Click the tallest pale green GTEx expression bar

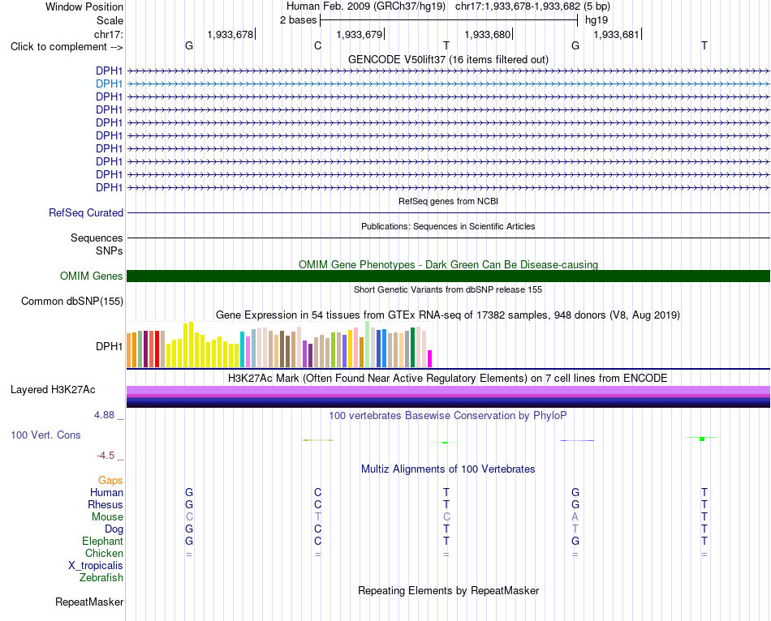(x=368, y=345)
